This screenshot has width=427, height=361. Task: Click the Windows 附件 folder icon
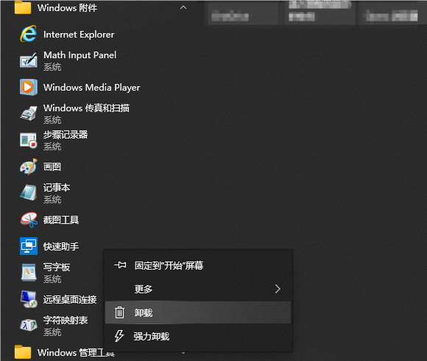tap(23, 7)
